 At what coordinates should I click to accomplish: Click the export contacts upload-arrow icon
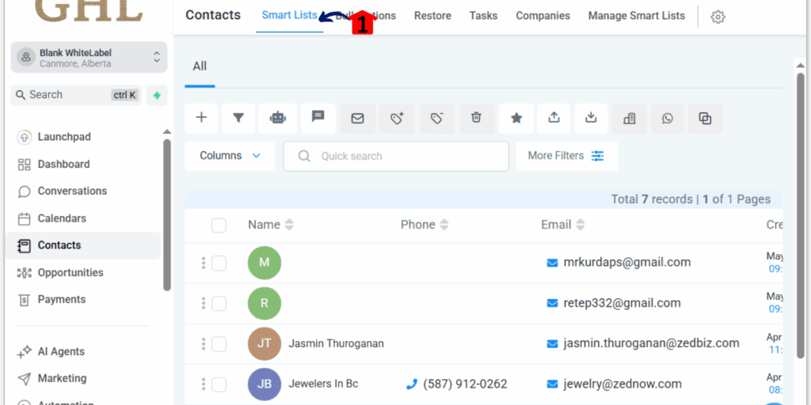click(554, 118)
